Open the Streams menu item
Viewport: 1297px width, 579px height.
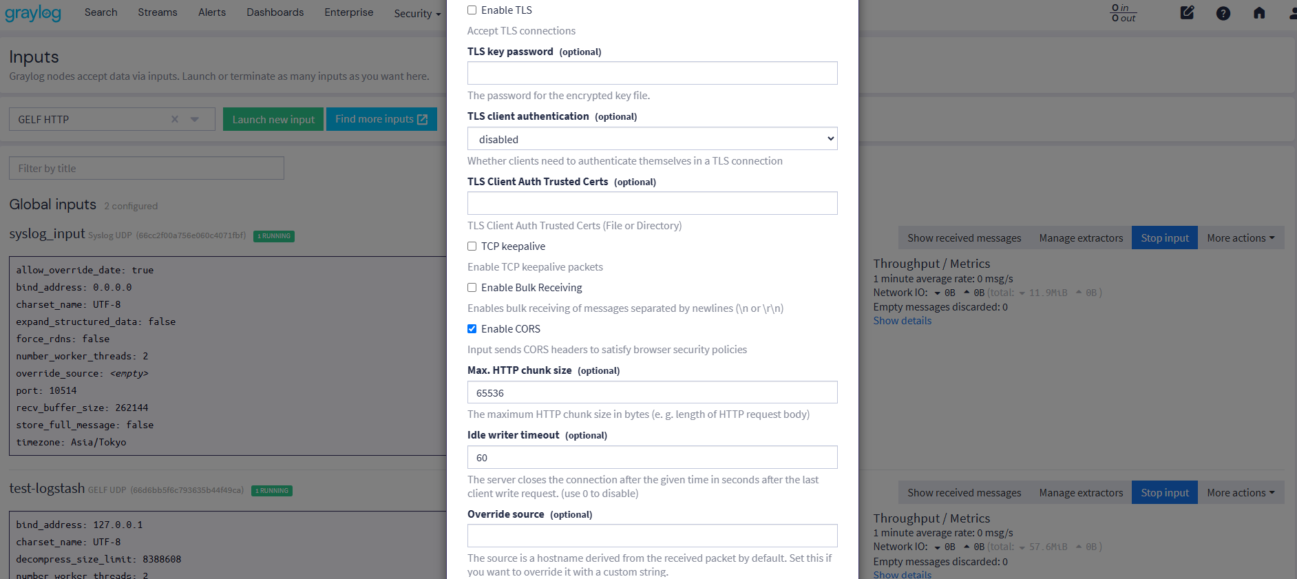tap(157, 12)
